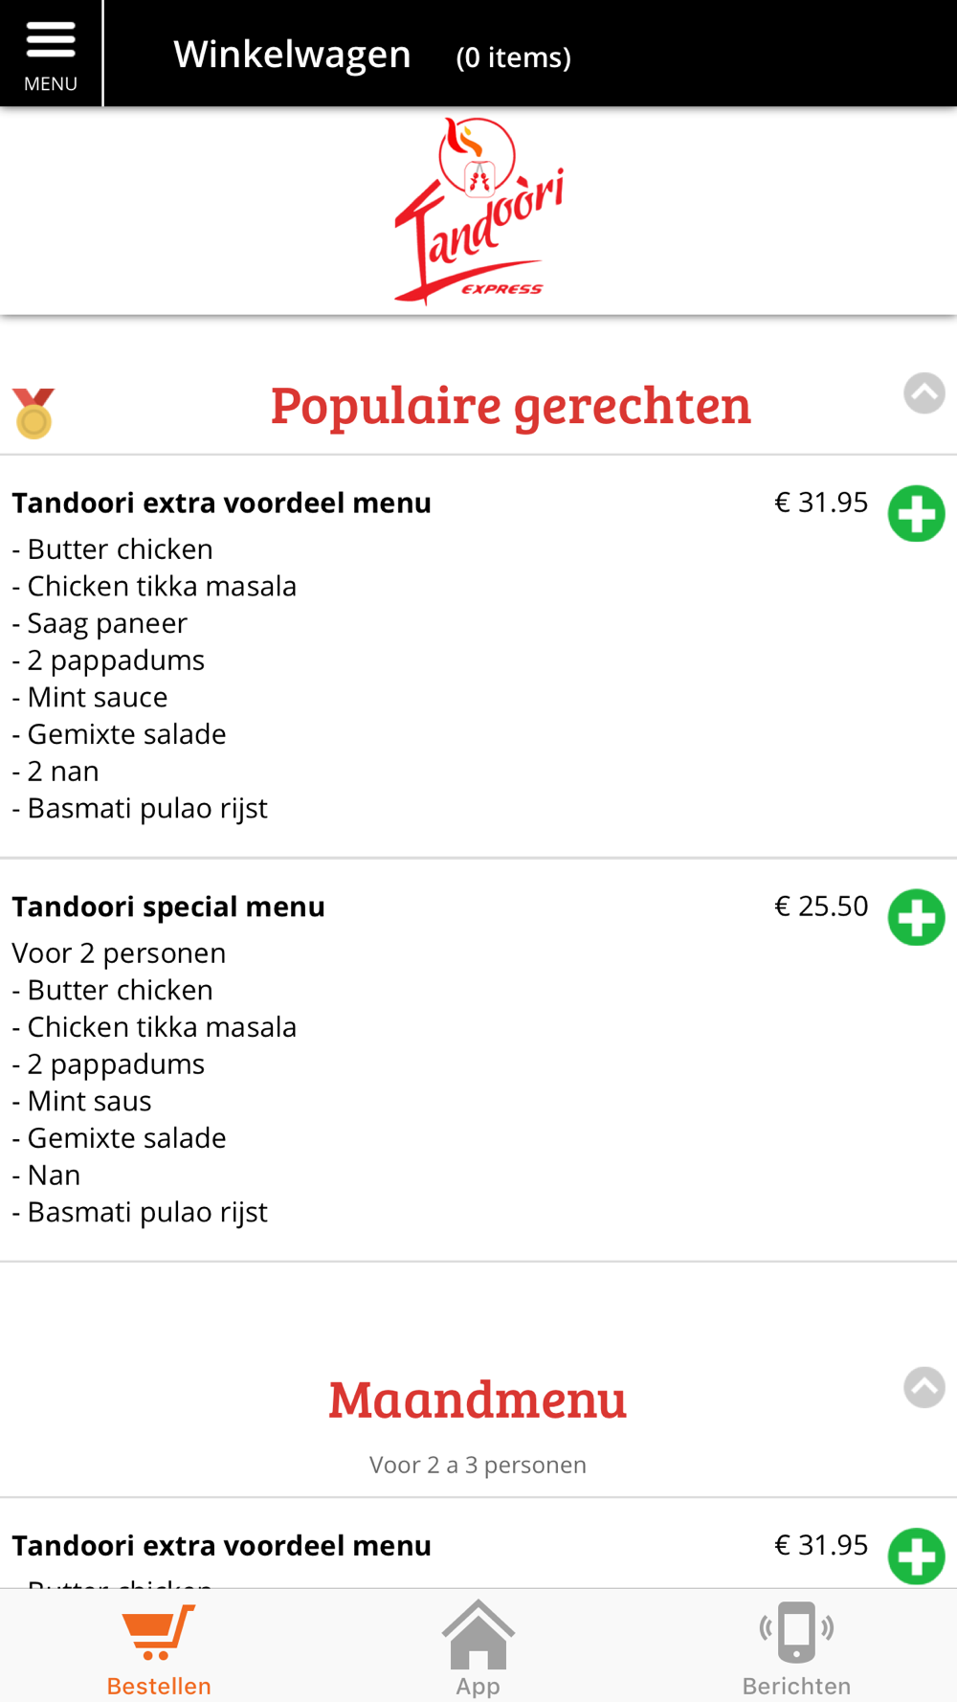The height and width of the screenshot is (1702, 957).
Task: Tap the vibrating phone Berichten icon
Action: click(x=796, y=1631)
